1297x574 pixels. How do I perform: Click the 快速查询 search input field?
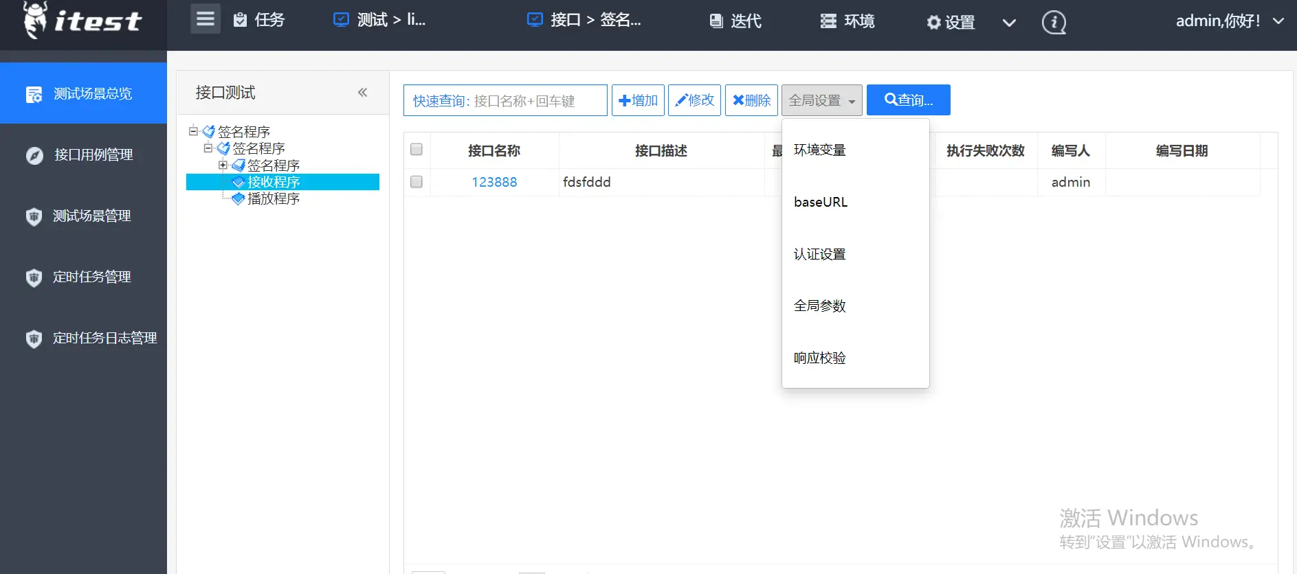click(x=505, y=100)
